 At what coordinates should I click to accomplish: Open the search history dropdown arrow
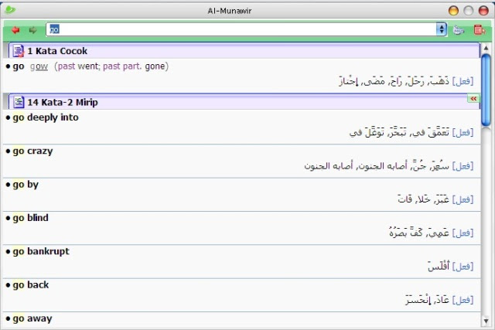pyautogui.click(x=442, y=29)
